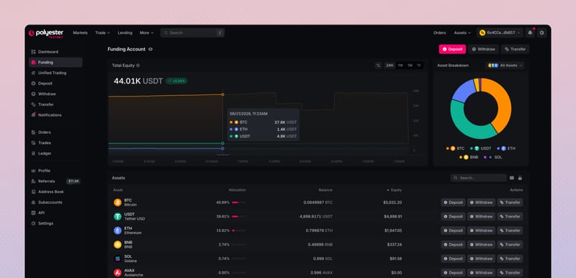The width and height of the screenshot is (576, 278).
Task: Open the settings gear in top bar
Action: [541, 32]
